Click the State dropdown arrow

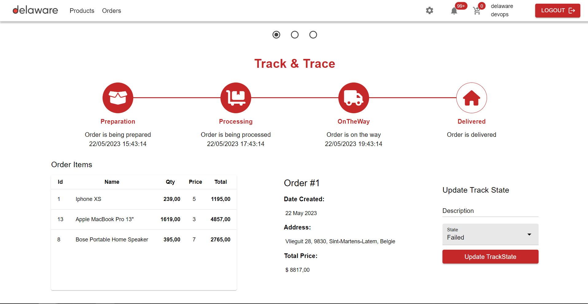click(x=529, y=234)
